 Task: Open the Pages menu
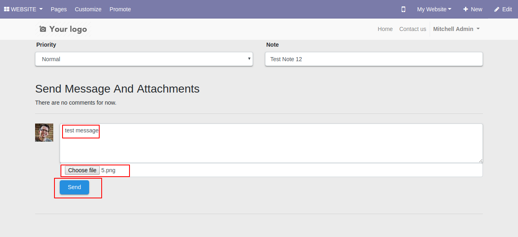click(x=59, y=9)
